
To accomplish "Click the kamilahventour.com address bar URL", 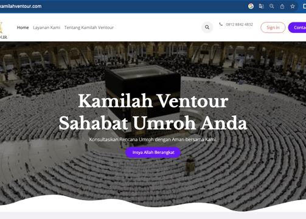I will coord(21,6).
